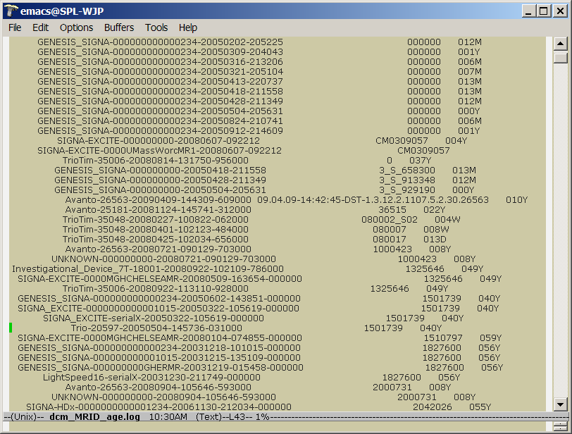The width and height of the screenshot is (572, 434).
Task: Open the Edit menu
Action: 40,27
